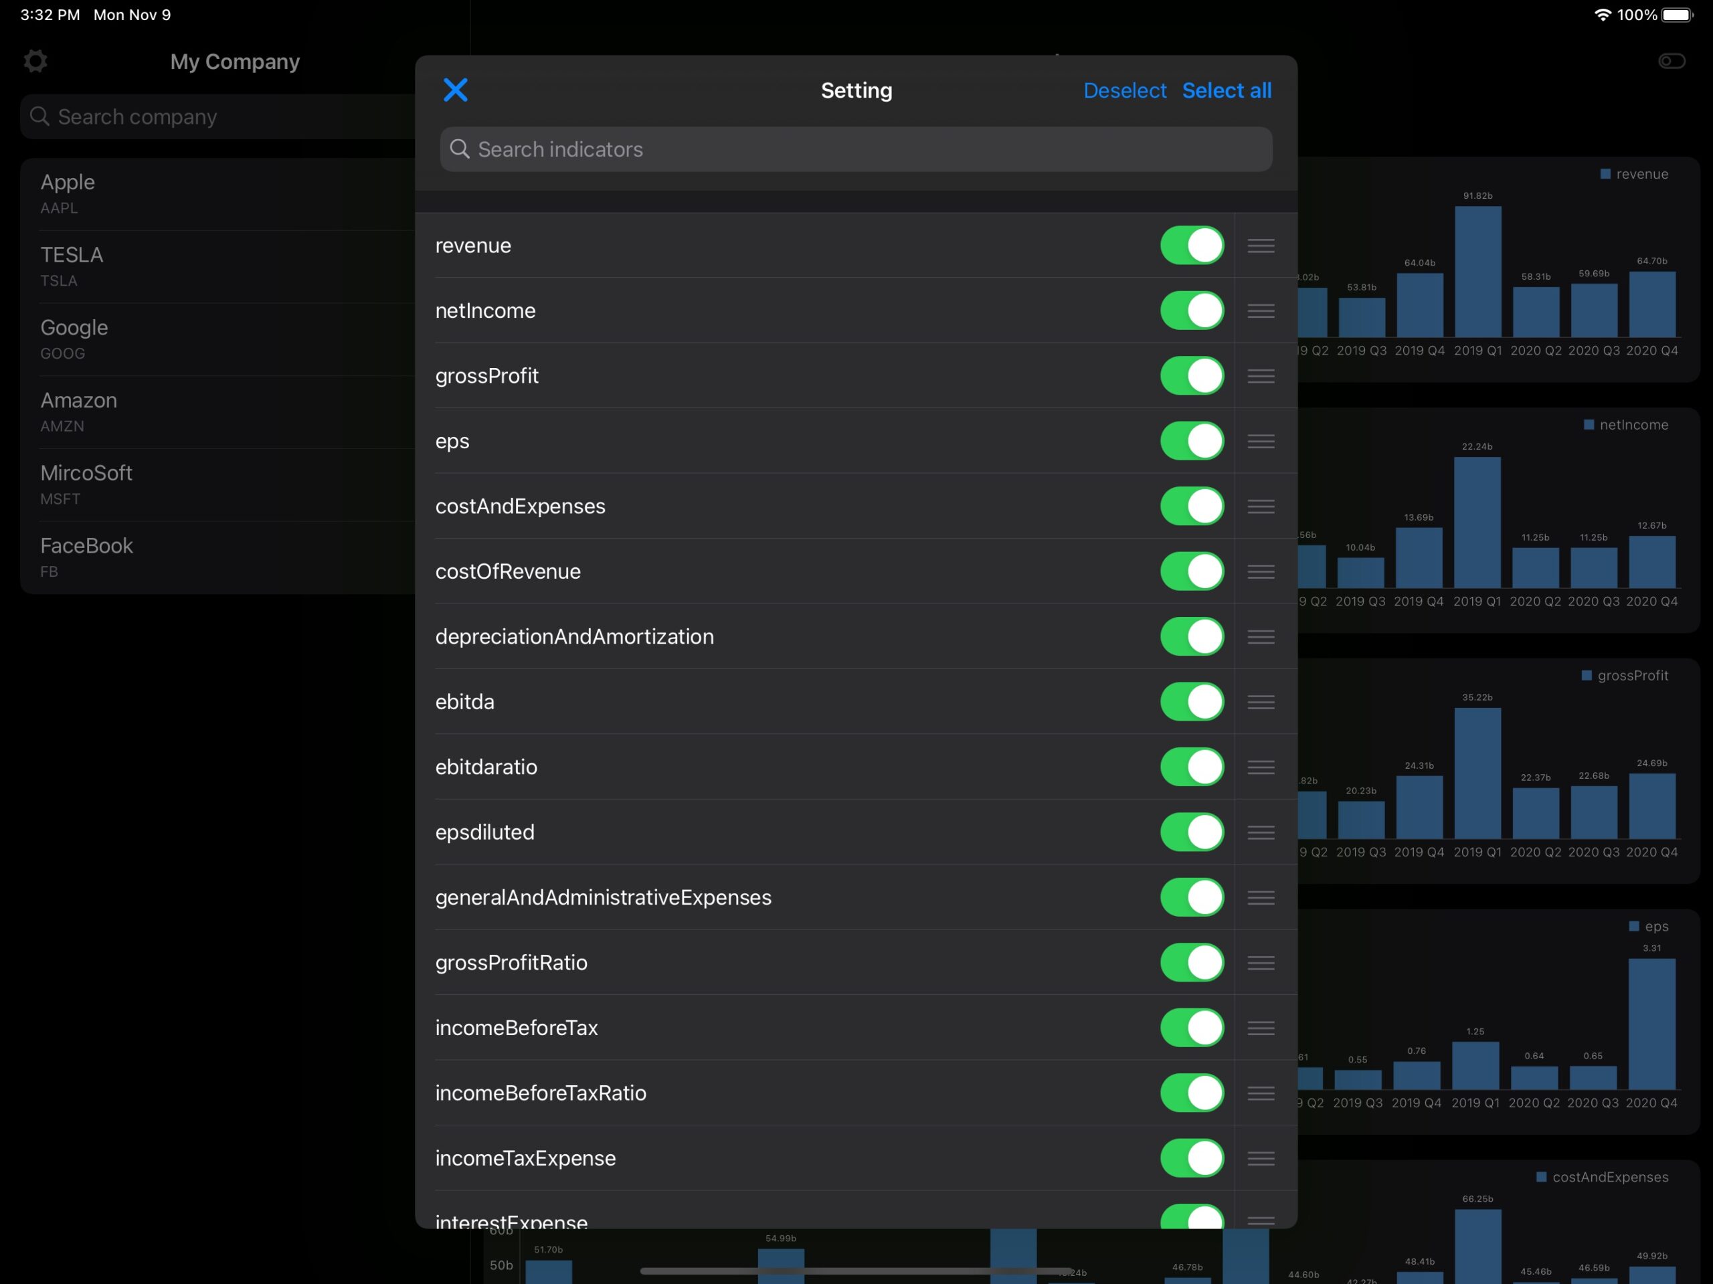Toggle the eps indicator switch
The height and width of the screenshot is (1284, 1713).
1192,441
